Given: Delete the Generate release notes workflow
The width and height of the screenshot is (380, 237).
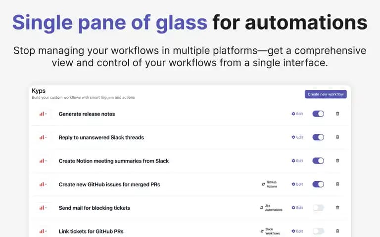Looking at the screenshot, I should [x=337, y=114].
